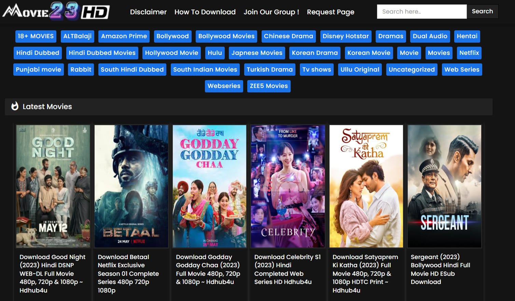The width and height of the screenshot is (515, 301).
Task: Select the Webseries tag
Action: [224, 86]
